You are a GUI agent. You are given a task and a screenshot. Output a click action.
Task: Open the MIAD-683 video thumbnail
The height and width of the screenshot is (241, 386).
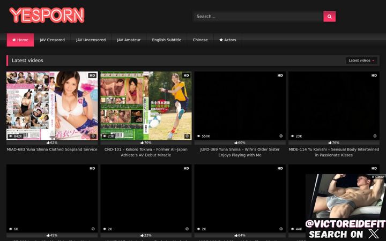click(x=52, y=106)
